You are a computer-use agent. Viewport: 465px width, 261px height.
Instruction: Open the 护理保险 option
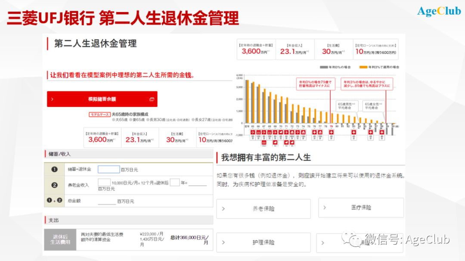pos(263,242)
